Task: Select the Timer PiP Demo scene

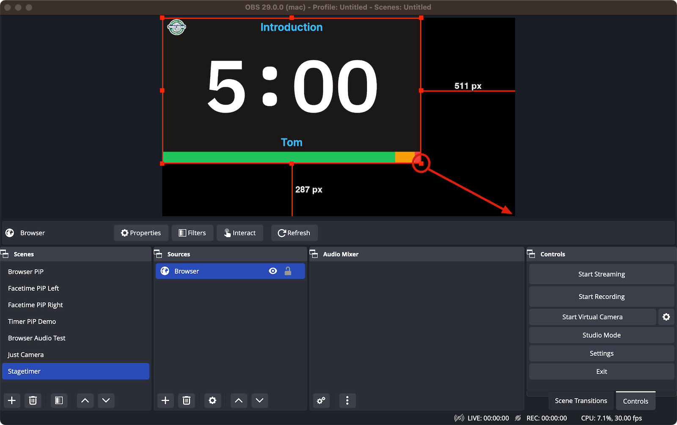Action: click(32, 322)
